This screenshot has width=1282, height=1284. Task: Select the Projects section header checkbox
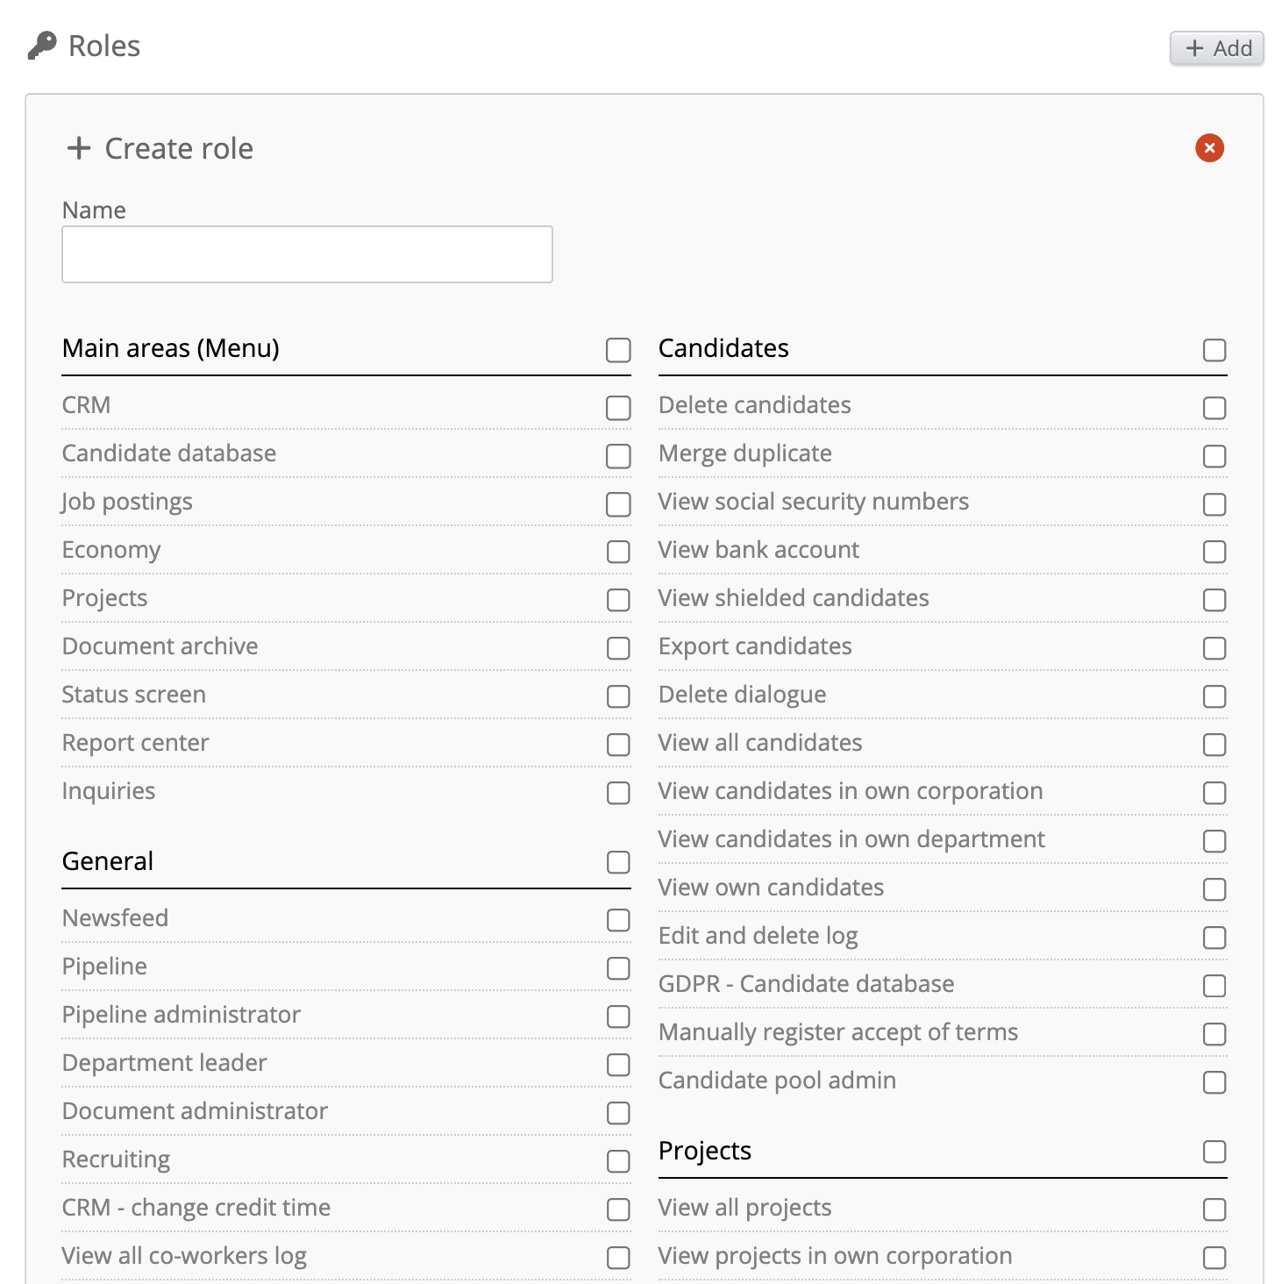1214,1152
